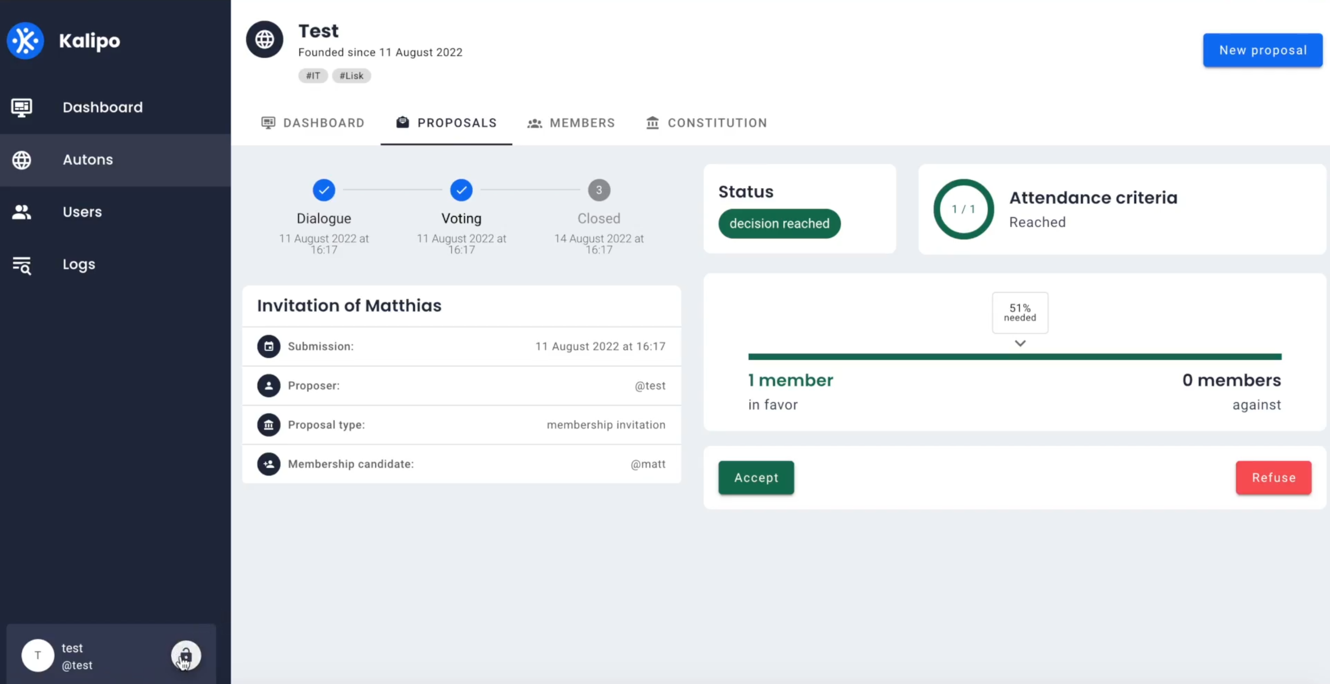Switch to the Members tab
1330x684 pixels.
(571, 123)
